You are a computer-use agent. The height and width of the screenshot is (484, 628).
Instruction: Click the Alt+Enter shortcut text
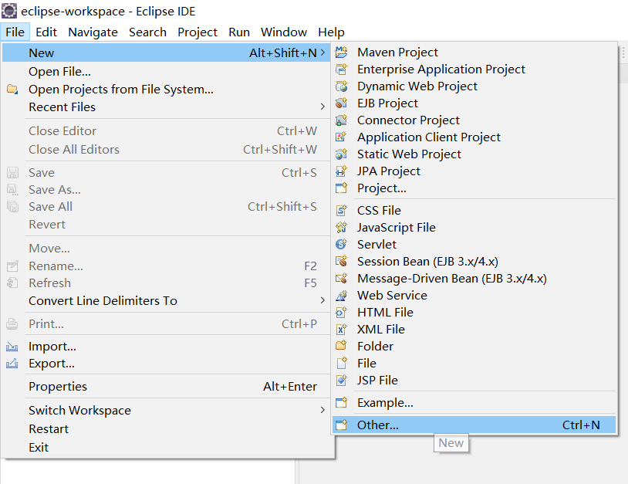pos(290,386)
